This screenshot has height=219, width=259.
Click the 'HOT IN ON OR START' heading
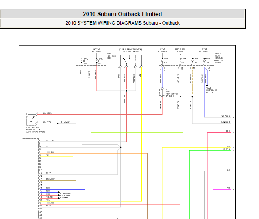(180, 50)
